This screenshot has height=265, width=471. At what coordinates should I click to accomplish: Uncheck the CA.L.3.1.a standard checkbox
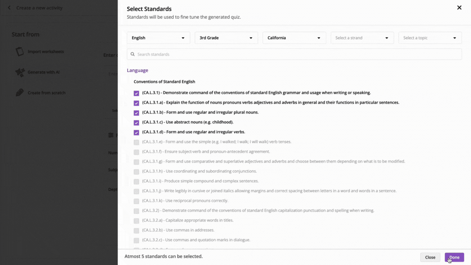137,103
